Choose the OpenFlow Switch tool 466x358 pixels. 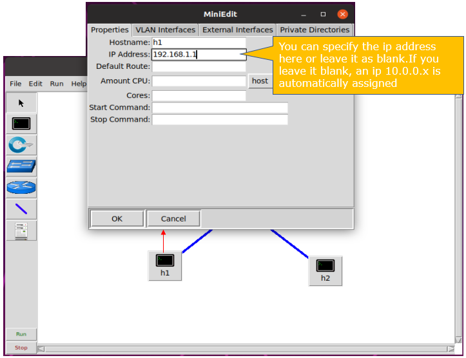coord(21,145)
